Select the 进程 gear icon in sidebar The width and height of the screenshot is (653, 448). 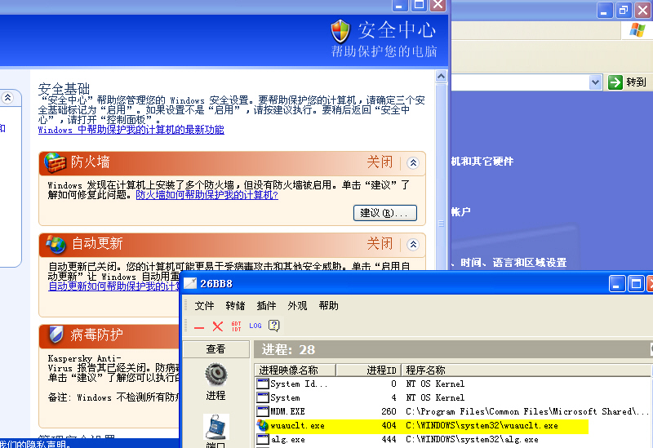click(215, 374)
